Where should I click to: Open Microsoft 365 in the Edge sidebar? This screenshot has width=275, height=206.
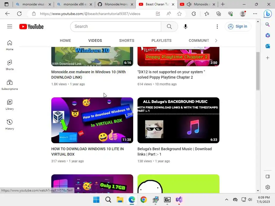coord(267,35)
